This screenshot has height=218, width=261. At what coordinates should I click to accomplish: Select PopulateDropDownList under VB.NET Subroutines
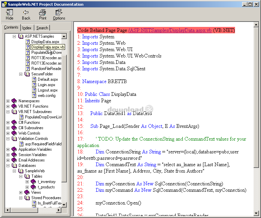tap(43, 117)
